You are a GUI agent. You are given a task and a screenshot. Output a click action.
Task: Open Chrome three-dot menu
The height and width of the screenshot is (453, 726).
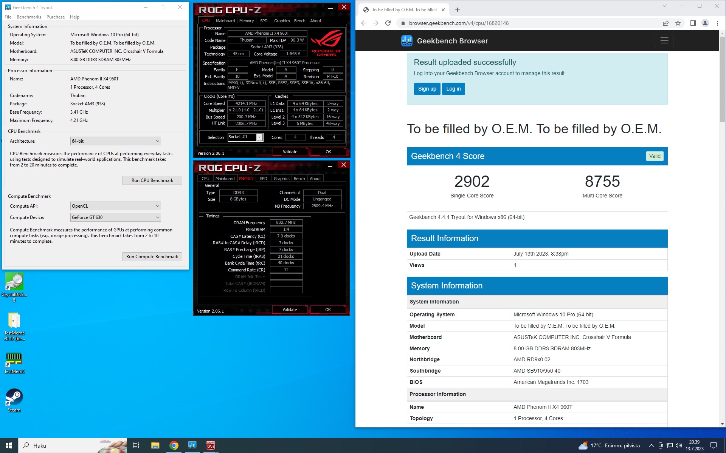pos(717,23)
